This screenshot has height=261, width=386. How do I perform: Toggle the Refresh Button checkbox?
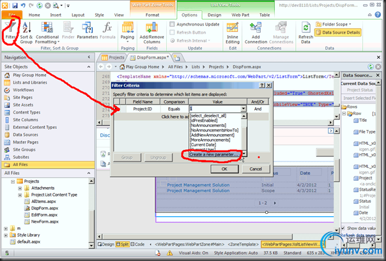click(x=172, y=32)
